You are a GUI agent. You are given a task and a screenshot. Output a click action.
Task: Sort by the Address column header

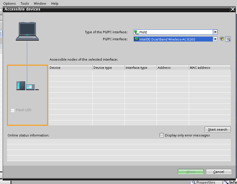[x=173, y=68]
